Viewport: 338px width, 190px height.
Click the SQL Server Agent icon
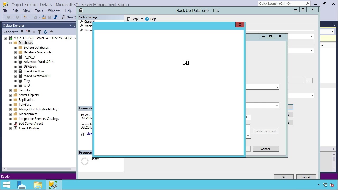[16, 123]
